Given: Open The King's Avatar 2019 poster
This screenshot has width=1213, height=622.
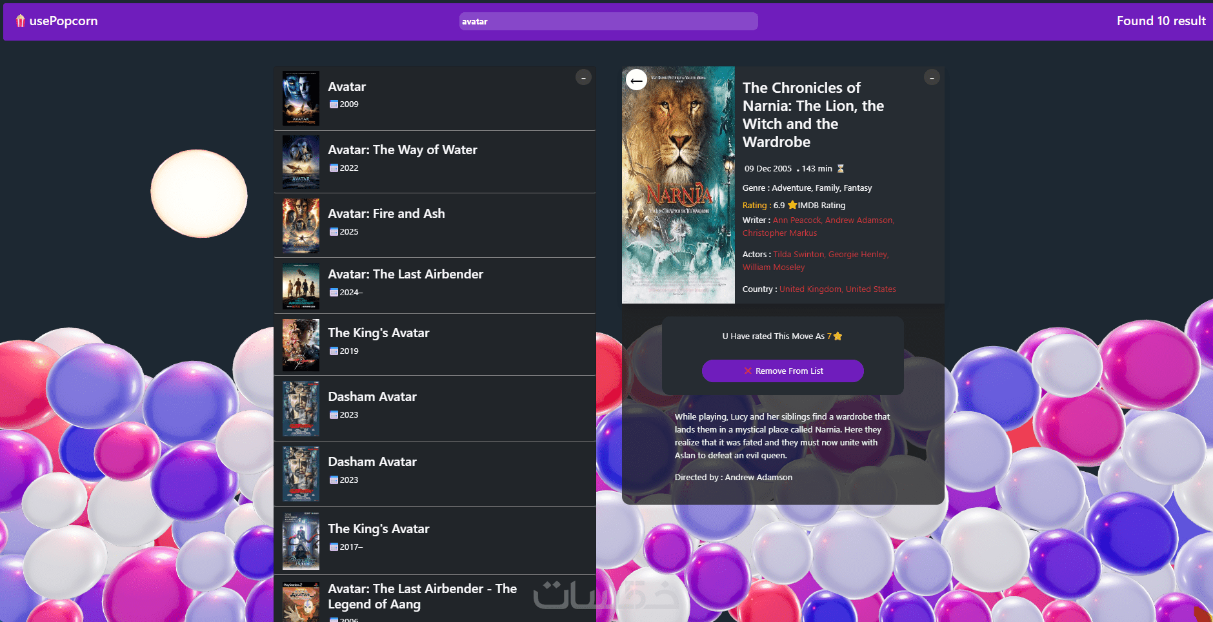Looking at the screenshot, I should tap(301, 345).
